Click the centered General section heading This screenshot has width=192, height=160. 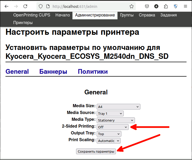click(x=96, y=92)
